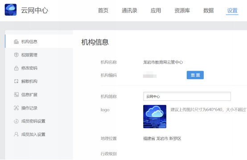
Task: Click the 龙岩市教育局云管中心 name text
Action: coord(163,62)
